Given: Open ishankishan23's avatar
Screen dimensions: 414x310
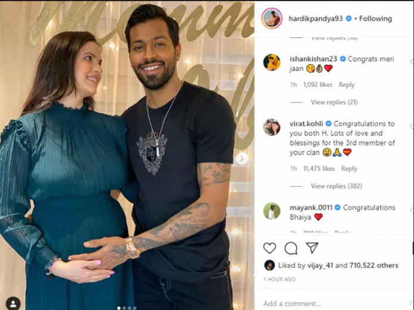Looking at the screenshot, I should (x=272, y=62).
